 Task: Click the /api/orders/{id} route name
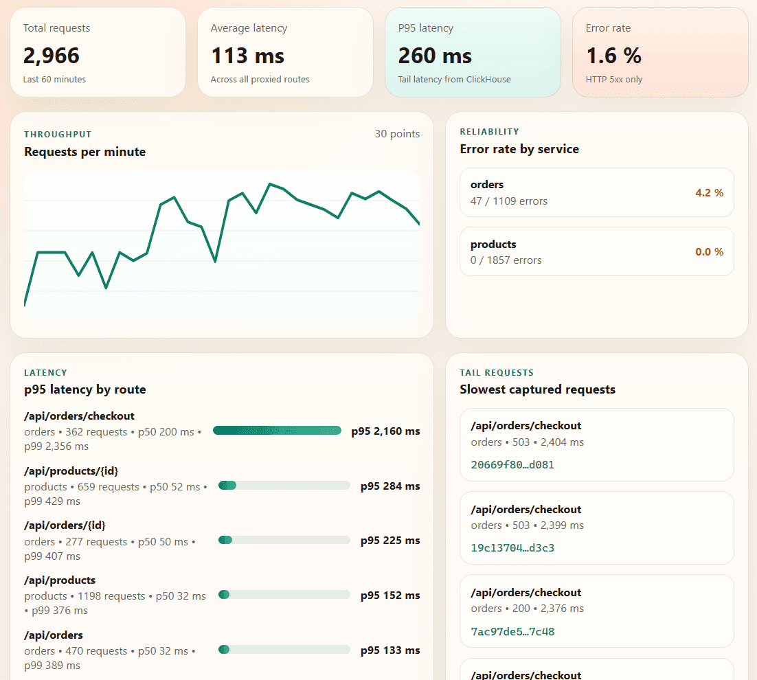[x=65, y=525]
